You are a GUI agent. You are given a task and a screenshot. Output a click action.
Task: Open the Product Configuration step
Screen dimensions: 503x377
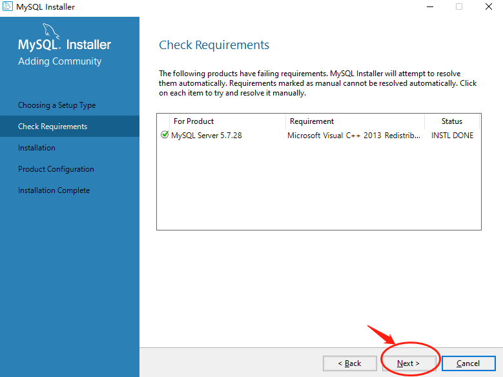pos(56,169)
